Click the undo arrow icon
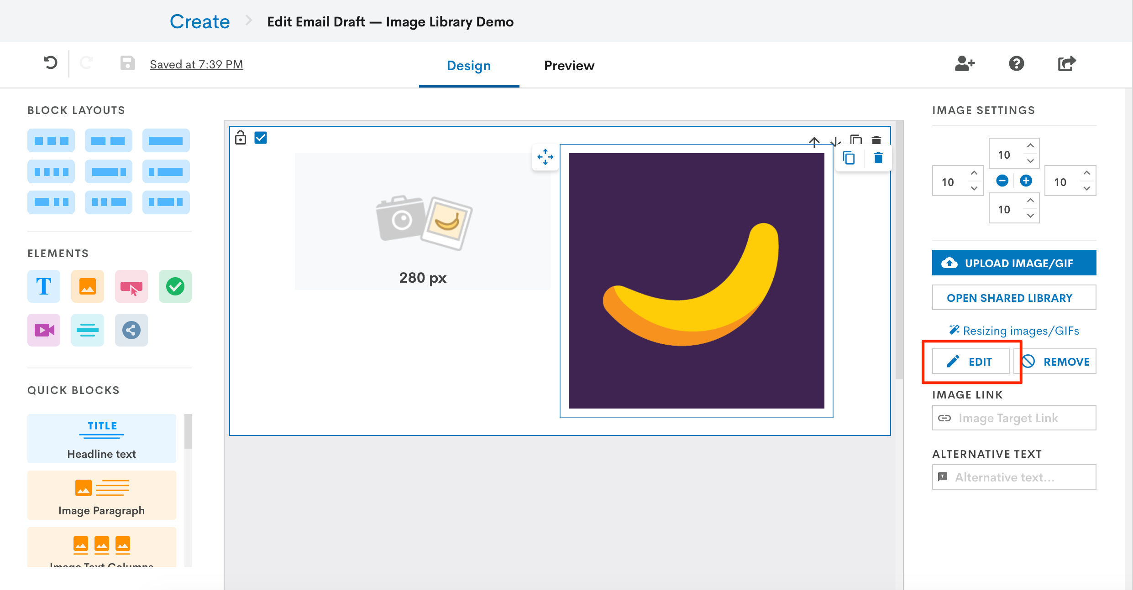Screen dimensions: 1133x590 (x=51, y=63)
